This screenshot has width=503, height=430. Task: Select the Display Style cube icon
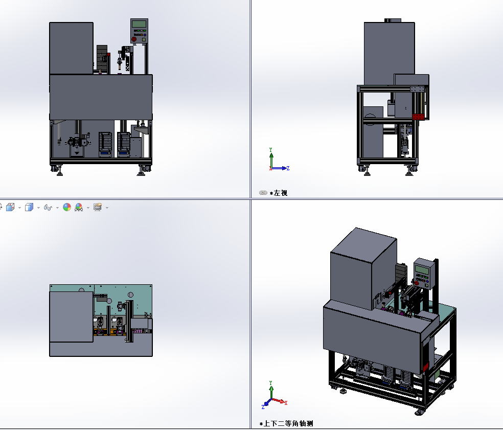29,207
